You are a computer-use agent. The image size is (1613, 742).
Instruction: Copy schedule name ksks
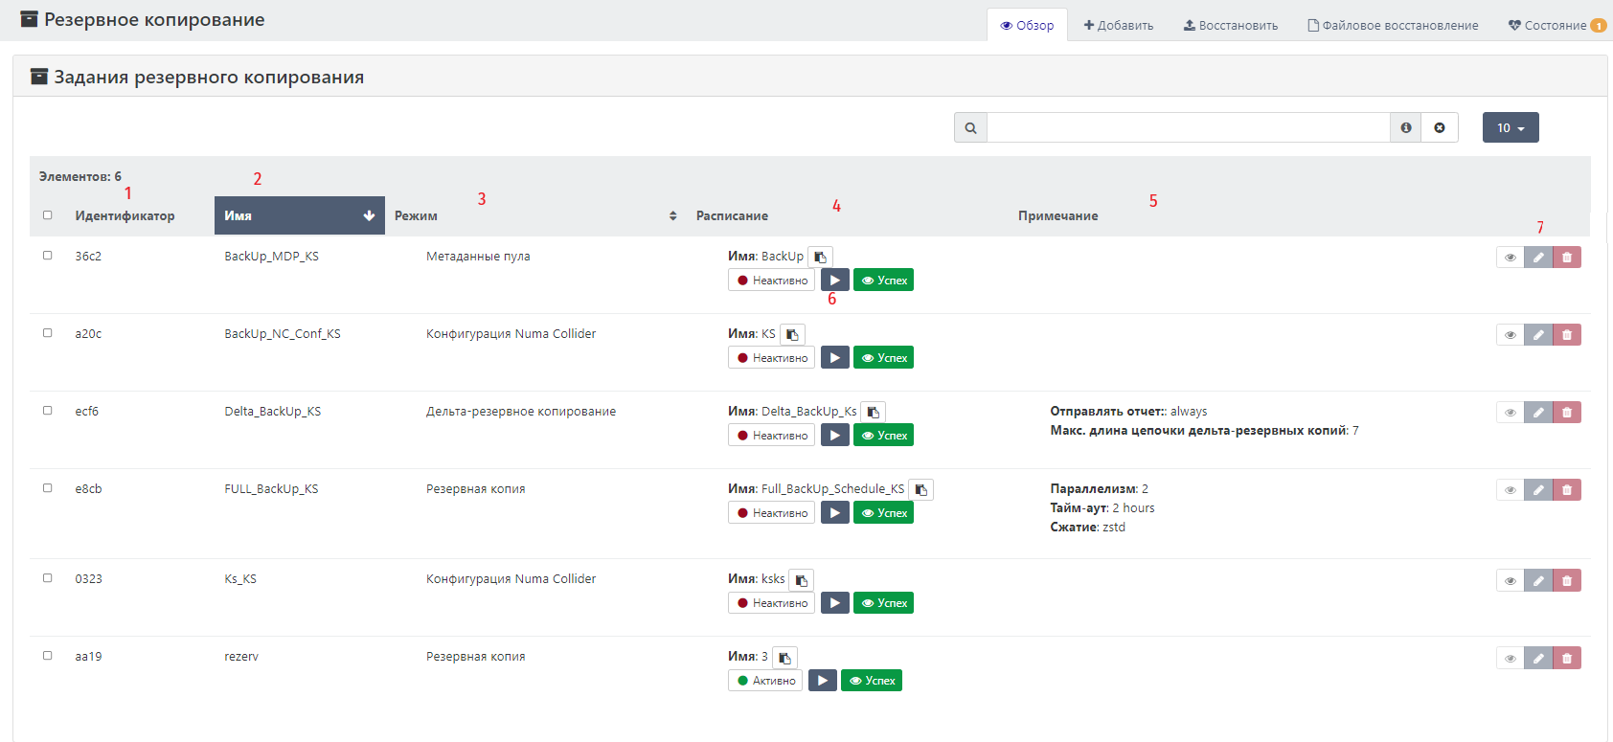[801, 579]
